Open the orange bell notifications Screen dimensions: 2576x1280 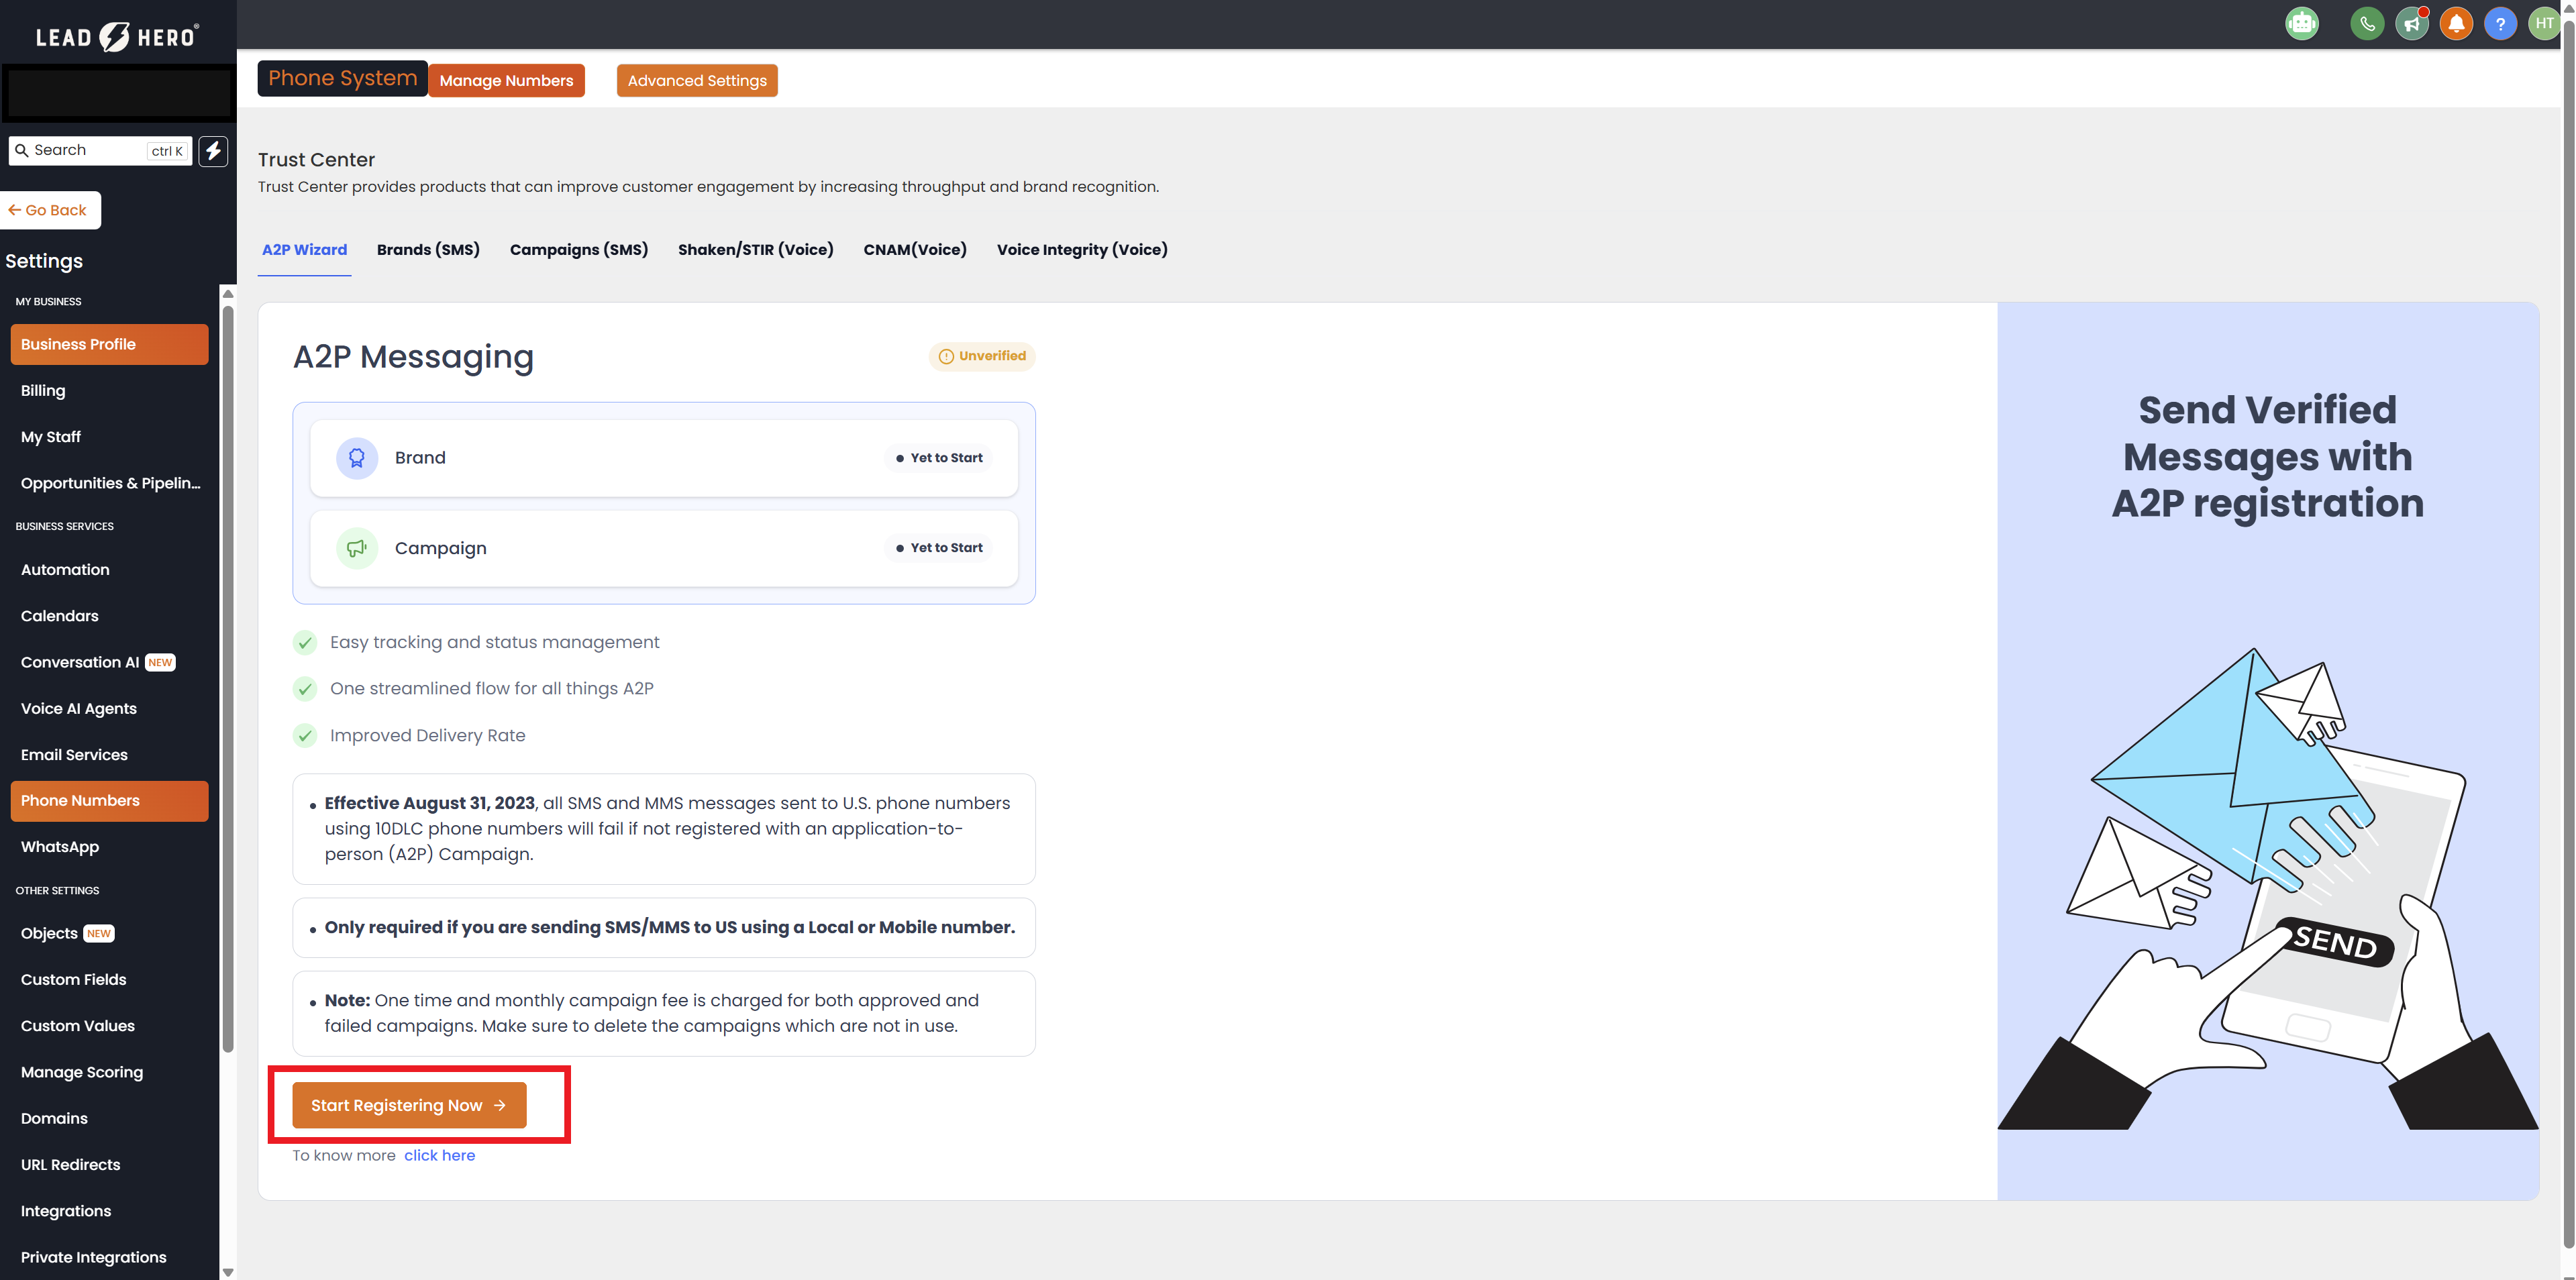[x=2455, y=23]
